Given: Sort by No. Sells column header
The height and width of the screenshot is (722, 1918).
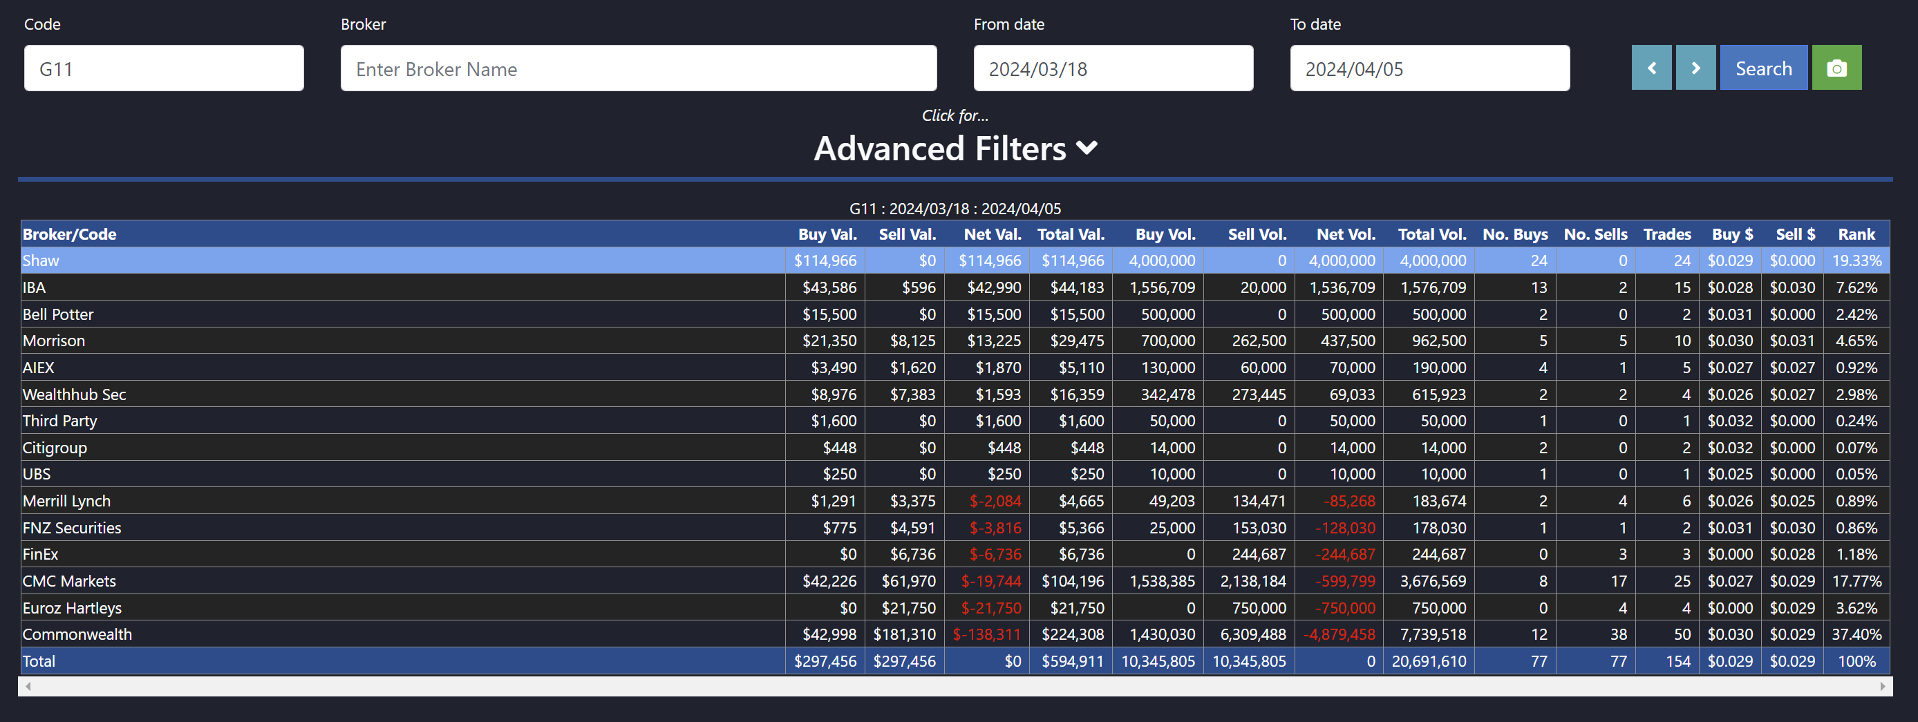Looking at the screenshot, I should point(1596,234).
